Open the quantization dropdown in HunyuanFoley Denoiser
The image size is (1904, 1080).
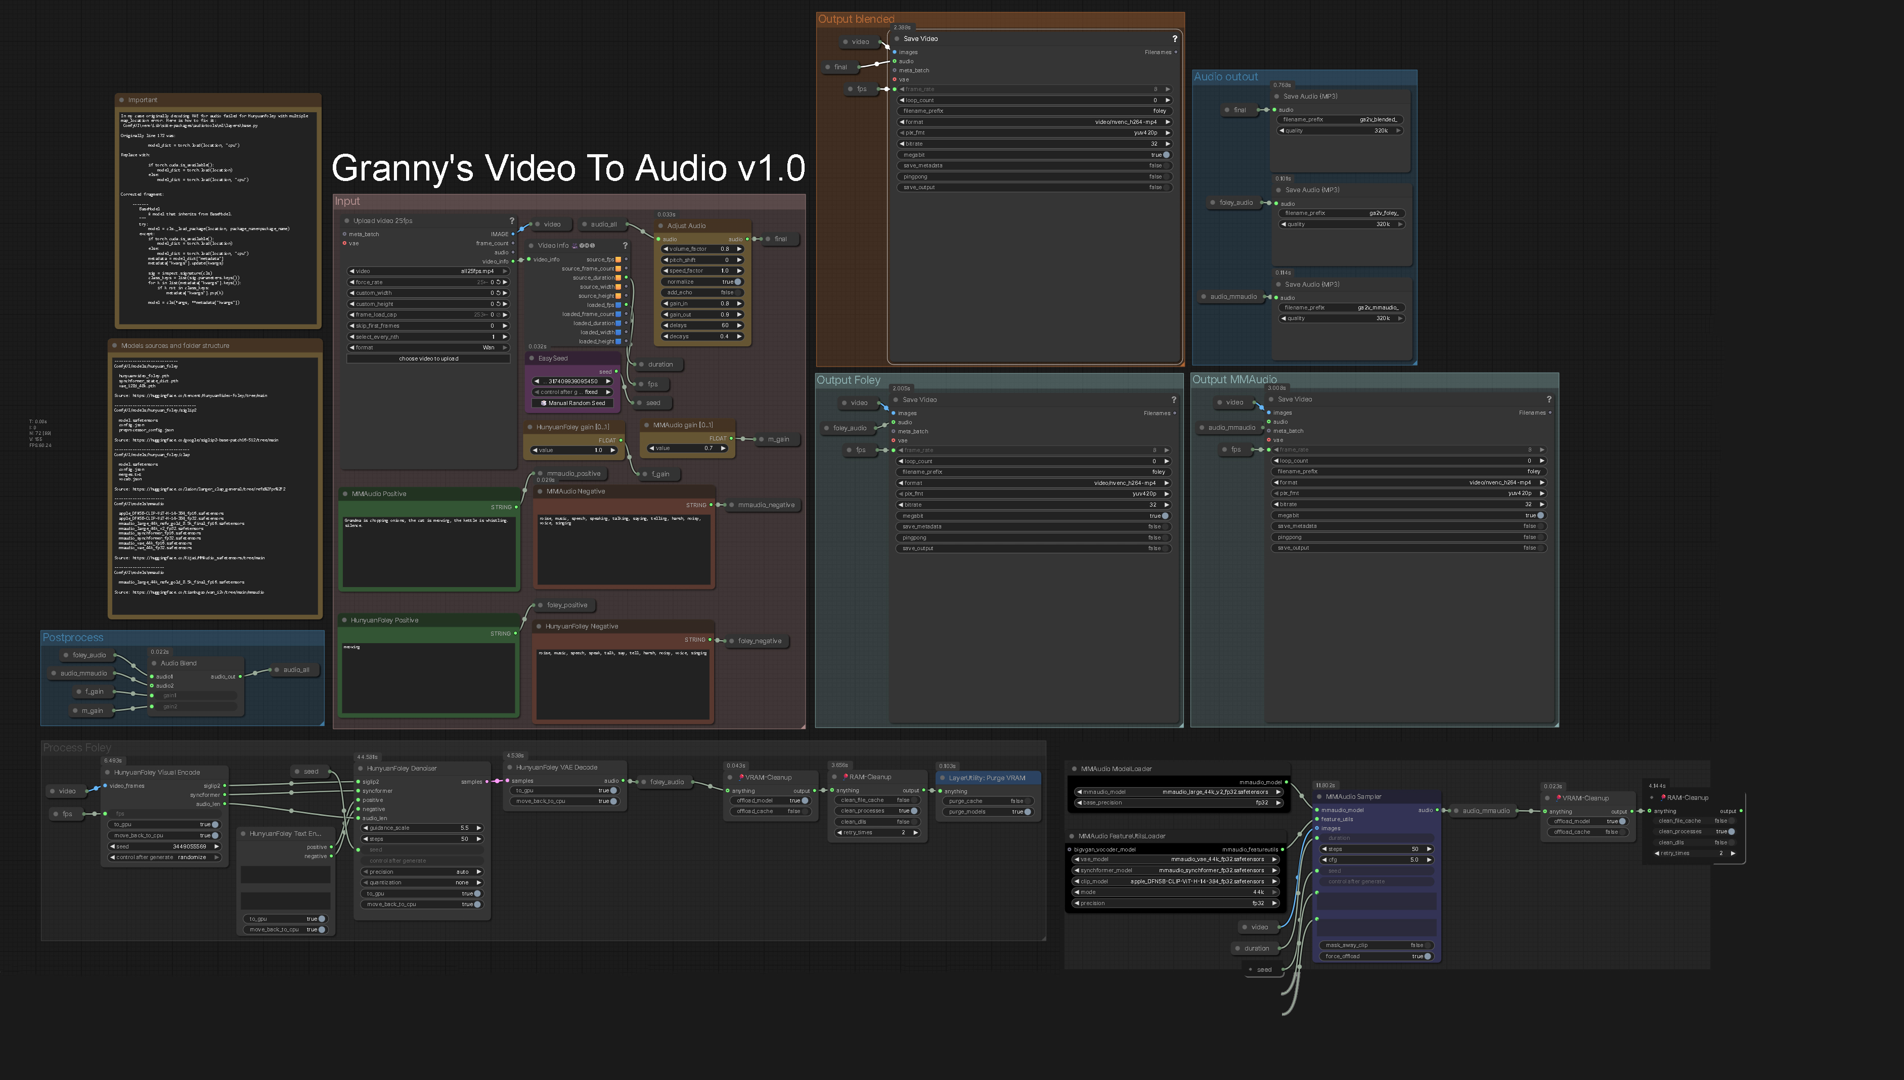[423, 883]
